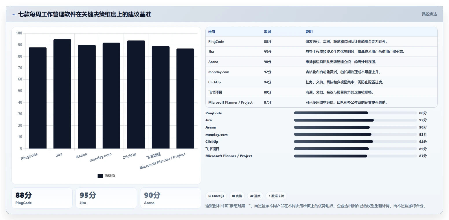Click the 100 y-axis tick label
449x220 pixels.
(19, 33)
